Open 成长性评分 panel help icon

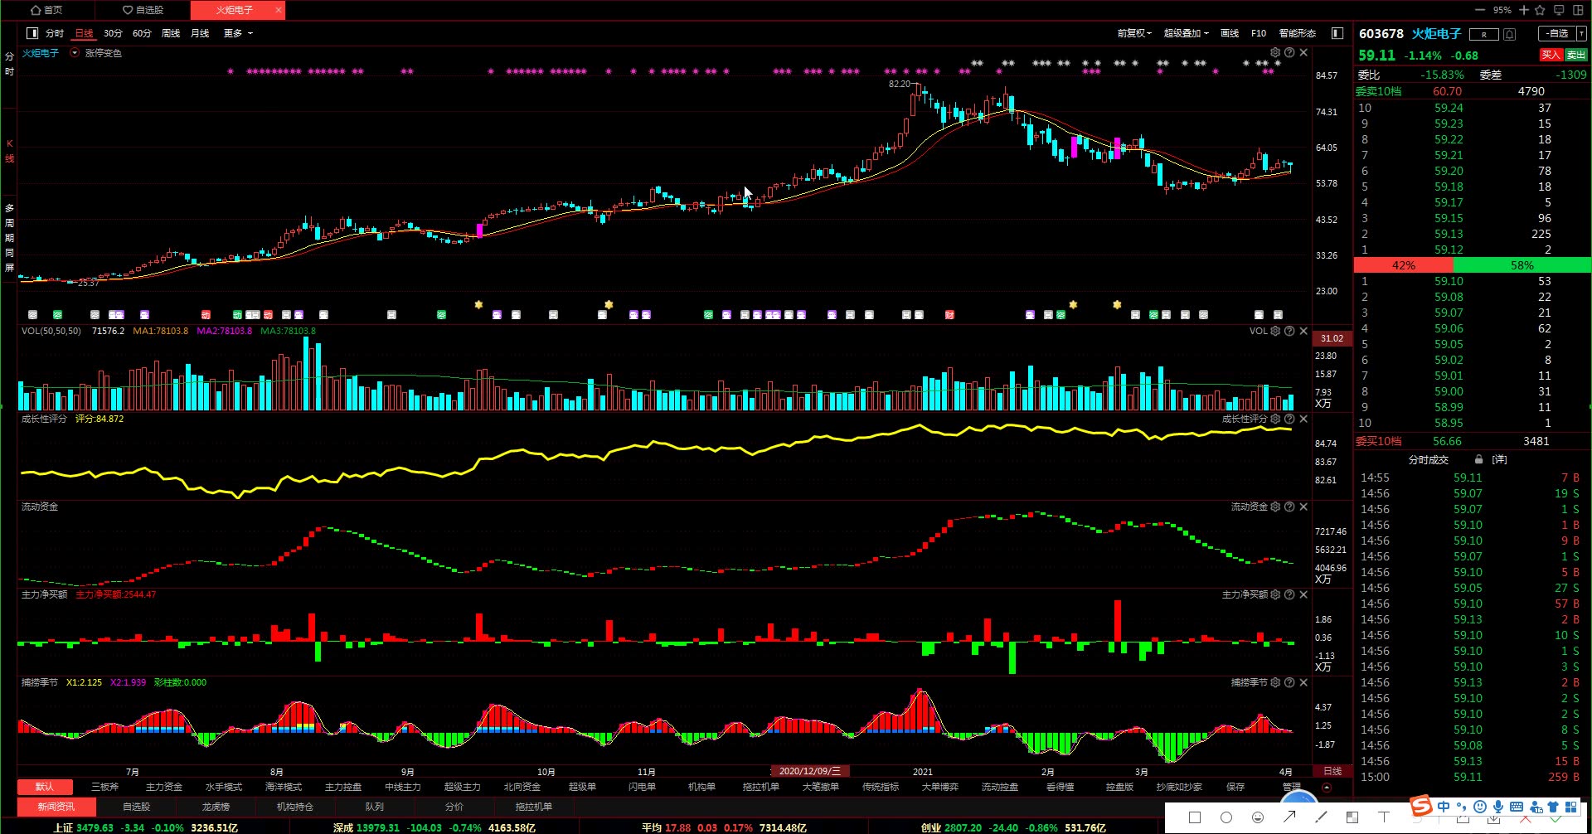coord(1289,419)
